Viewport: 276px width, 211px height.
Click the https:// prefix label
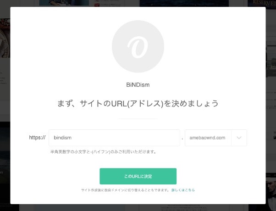pyautogui.click(x=37, y=138)
